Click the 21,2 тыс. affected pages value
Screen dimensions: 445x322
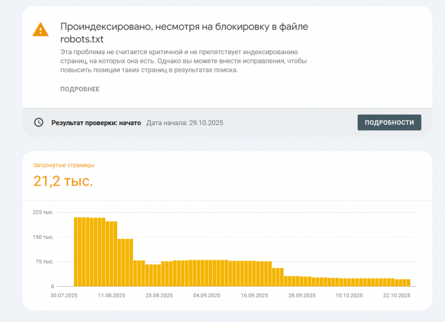coord(63,181)
